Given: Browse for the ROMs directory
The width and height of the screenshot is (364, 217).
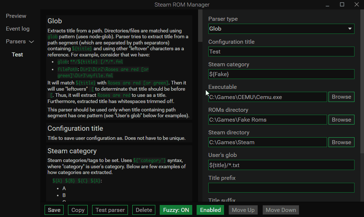Looking at the screenshot, I should (341, 119).
